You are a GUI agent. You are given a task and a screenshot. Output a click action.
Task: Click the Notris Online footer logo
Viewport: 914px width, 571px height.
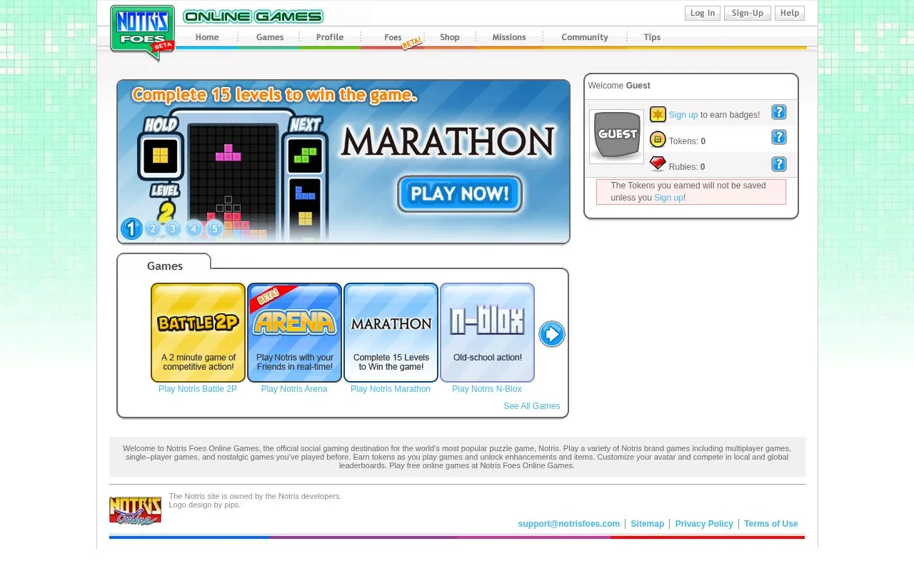[x=135, y=511]
